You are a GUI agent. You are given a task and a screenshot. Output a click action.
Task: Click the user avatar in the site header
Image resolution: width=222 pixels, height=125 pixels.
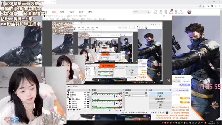(189, 12)
